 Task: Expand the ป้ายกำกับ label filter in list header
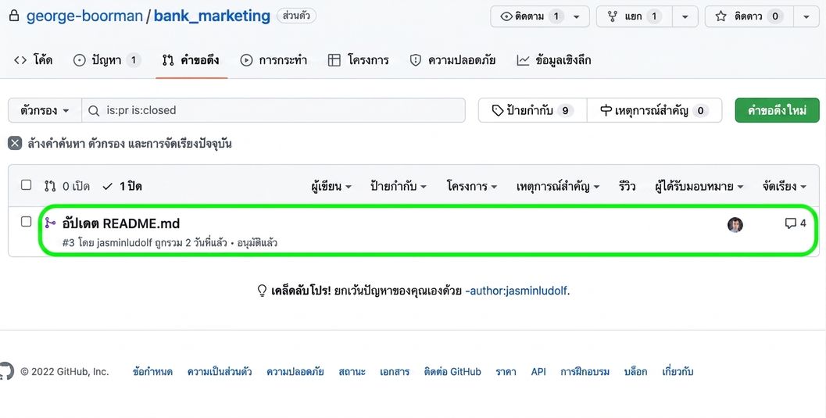(399, 186)
